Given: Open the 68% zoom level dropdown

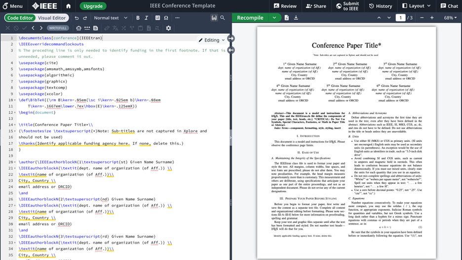Looking at the screenshot, I should [x=450, y=18].
